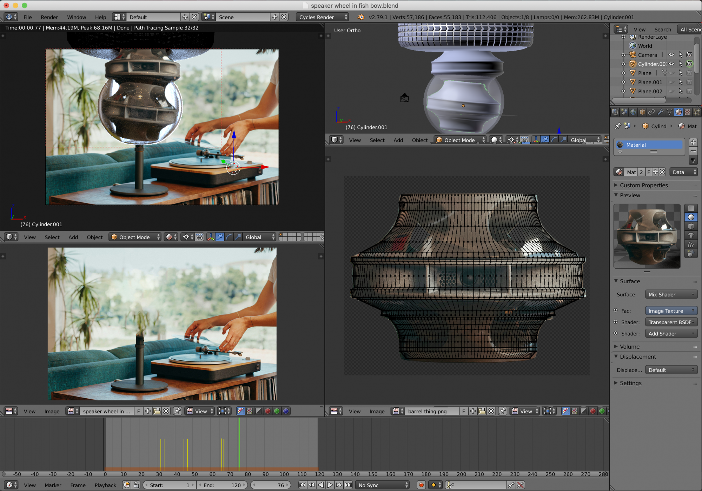Open the Window menu
This screenshot has width=702, height=491.
[77, 17]
